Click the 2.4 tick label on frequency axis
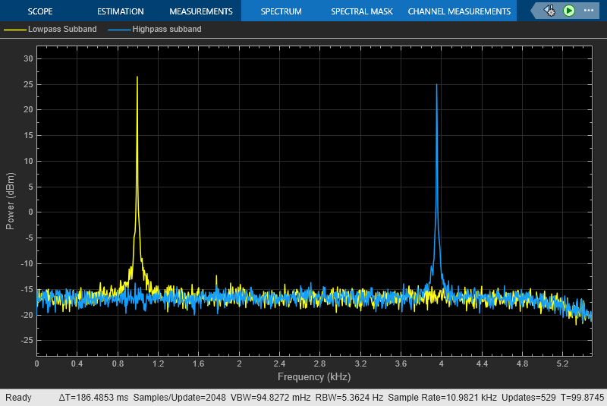Image resolution: width=607 pixels, height=406 pixels. pyautogui.click(x=279, y=364)
